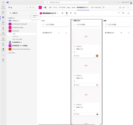
Task: Open the 詳細はこちら link on first task
Action: point(80,49)
